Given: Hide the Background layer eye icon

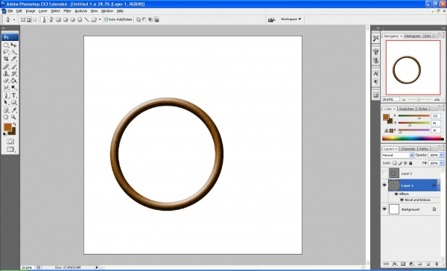Looking at the screenshot, I should 384,209.
